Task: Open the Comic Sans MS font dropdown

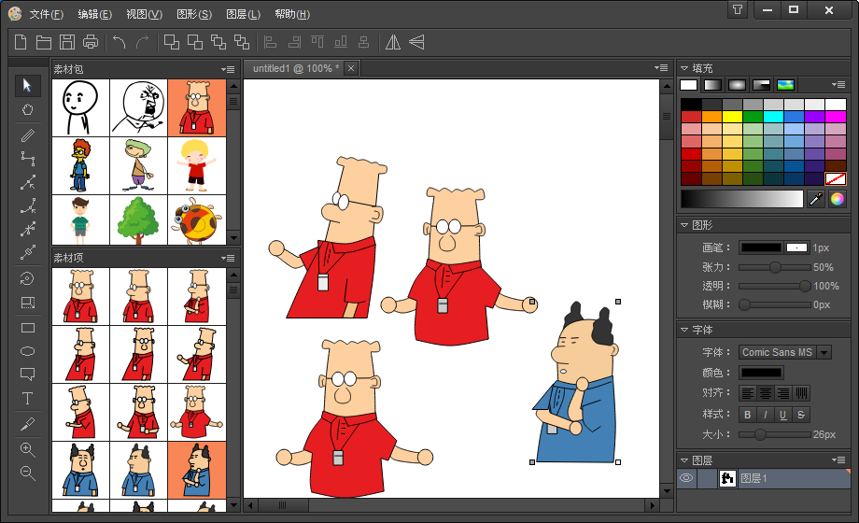Action: pos(824,352)
